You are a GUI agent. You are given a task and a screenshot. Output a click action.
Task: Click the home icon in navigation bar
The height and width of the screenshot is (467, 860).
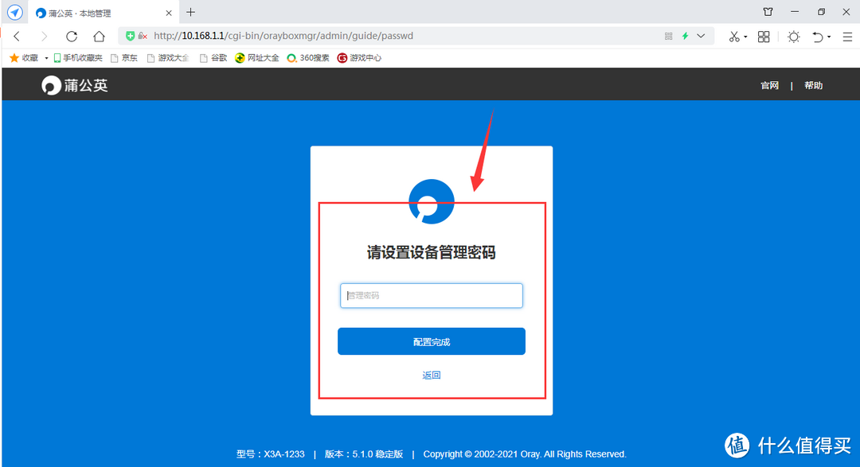(x=99, y=36)
